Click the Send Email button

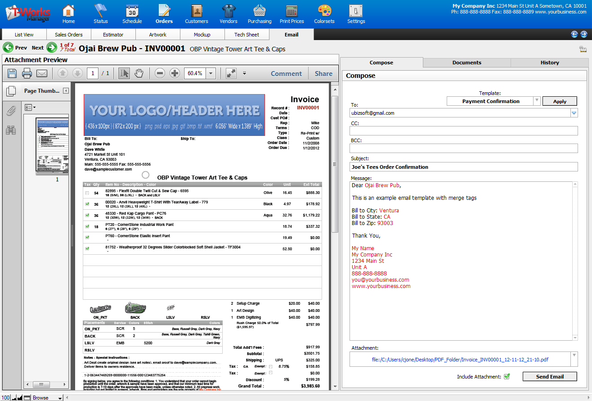[550, 377]
